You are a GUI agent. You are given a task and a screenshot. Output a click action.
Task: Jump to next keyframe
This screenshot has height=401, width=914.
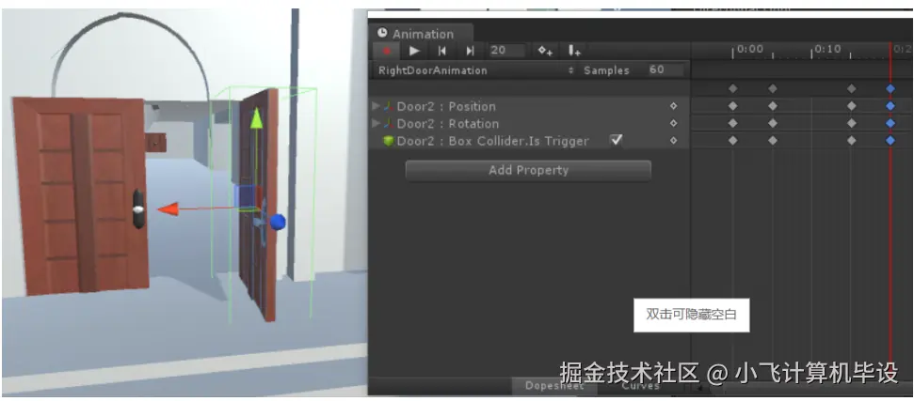pyautogui.click(x=471, y=51)
